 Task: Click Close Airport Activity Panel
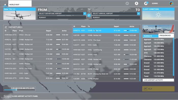tap(25, 96)
